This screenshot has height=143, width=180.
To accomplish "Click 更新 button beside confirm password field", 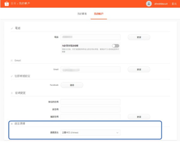I will (x=139, y=117).
